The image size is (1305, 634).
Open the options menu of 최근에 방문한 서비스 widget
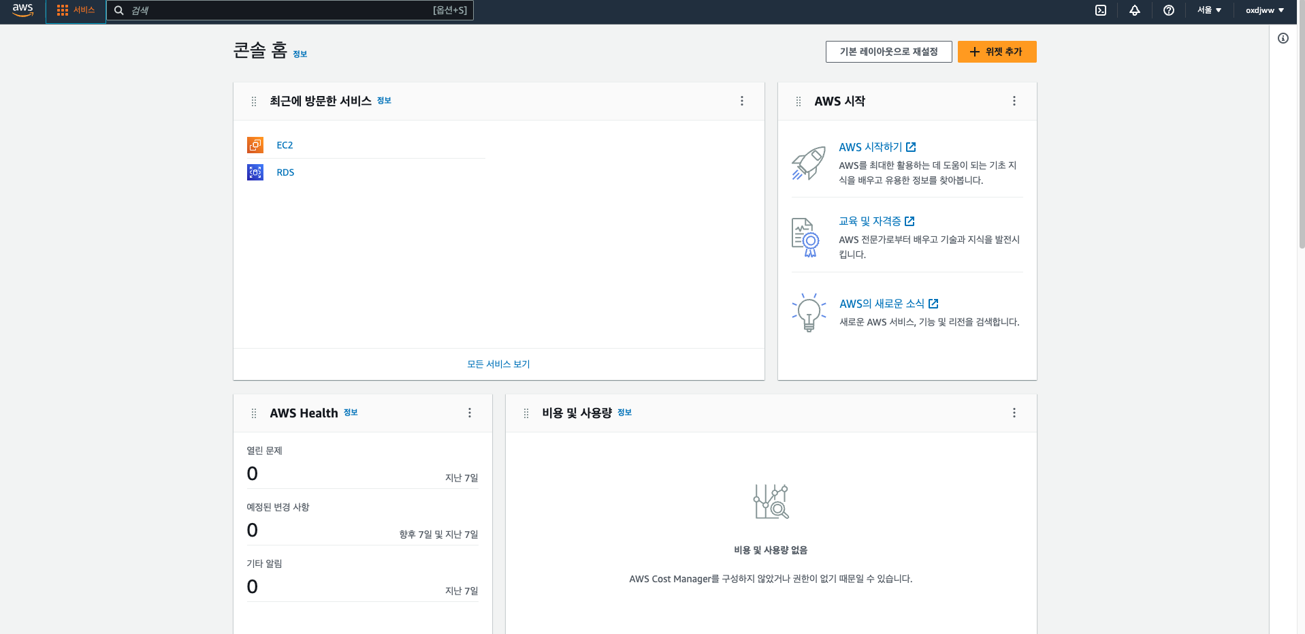tap(742, 101)
